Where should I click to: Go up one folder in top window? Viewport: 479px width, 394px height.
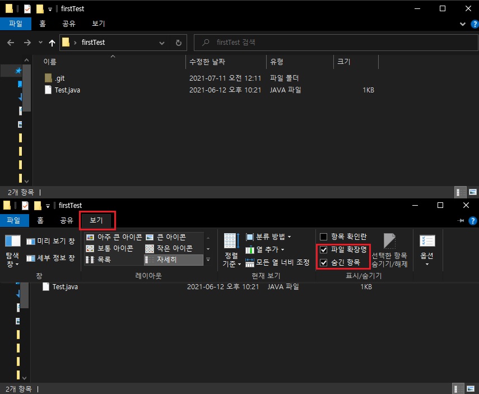click(x=52, y=43)
